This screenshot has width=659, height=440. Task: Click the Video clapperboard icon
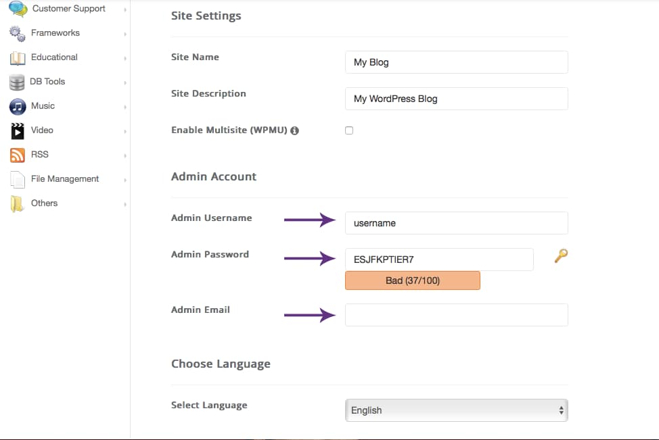coord(18,130)
